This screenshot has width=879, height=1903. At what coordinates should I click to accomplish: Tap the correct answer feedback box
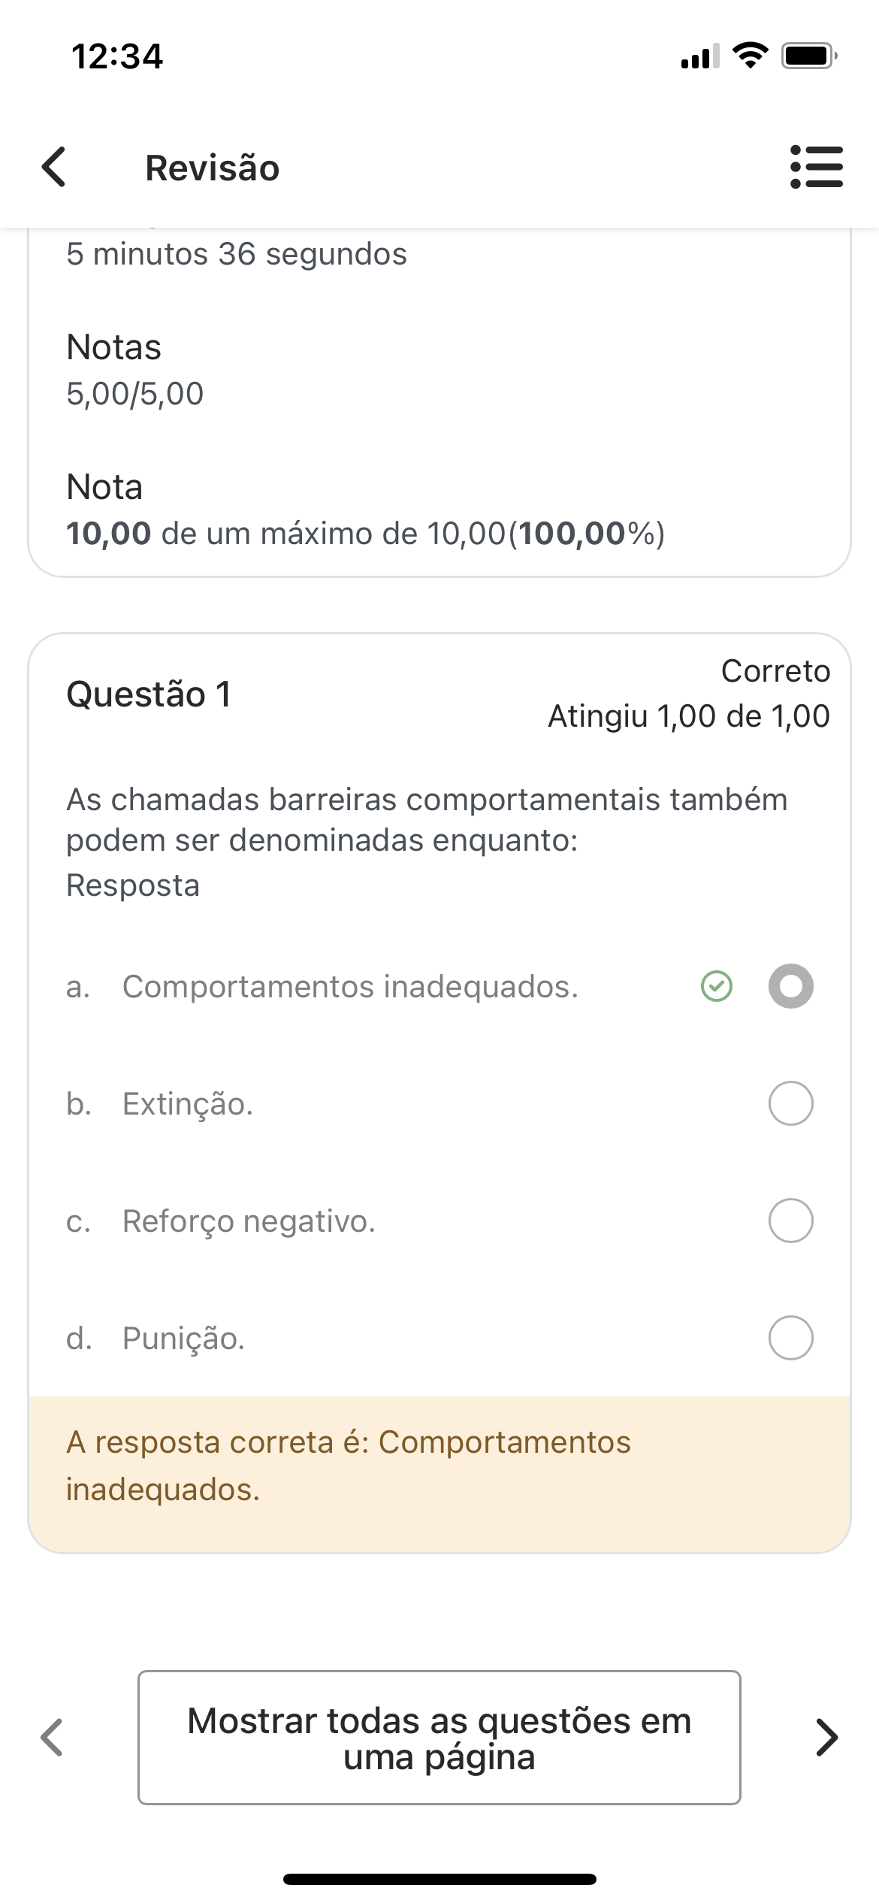coord(439,1466)
